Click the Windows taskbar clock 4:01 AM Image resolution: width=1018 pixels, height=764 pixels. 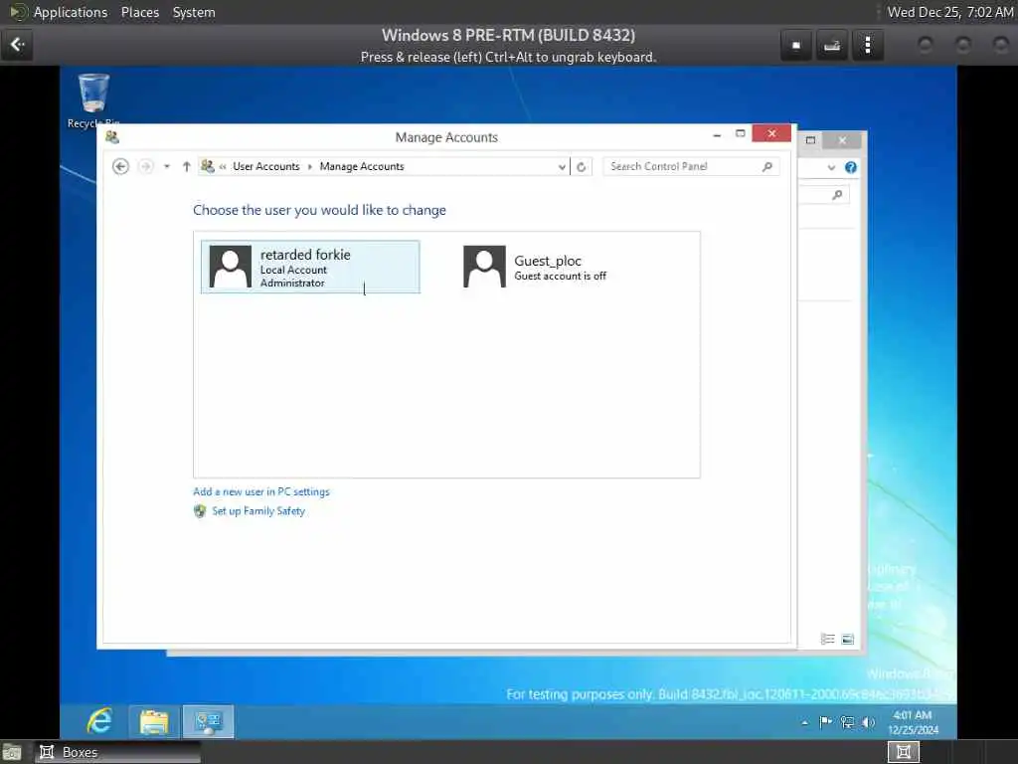(913, 722)
